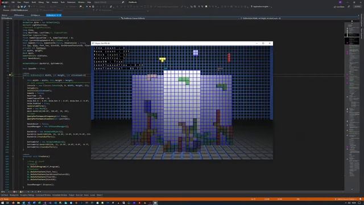Open the Help menu
This screenshot has width=364, height=205.
(89, 2)
